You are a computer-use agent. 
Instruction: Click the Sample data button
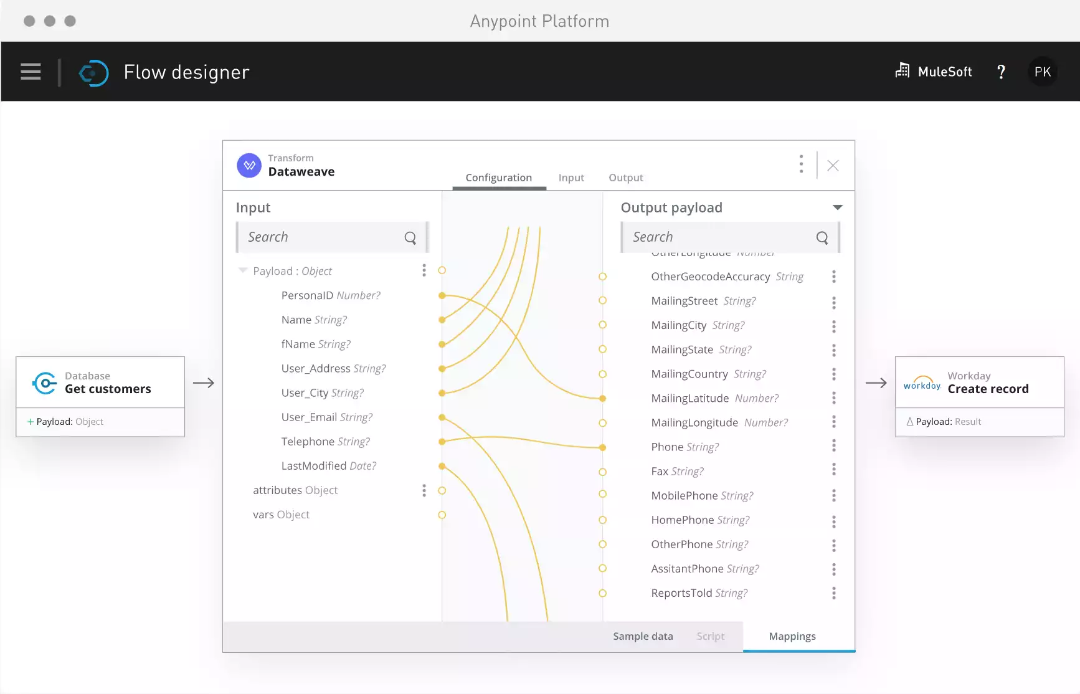click(642, 636)
